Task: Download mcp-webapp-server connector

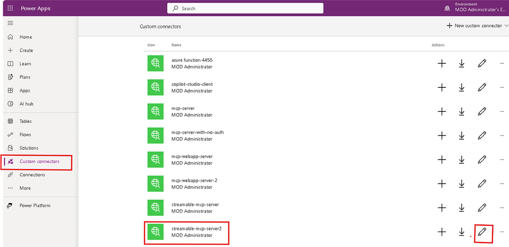Action: coord(461,160)
